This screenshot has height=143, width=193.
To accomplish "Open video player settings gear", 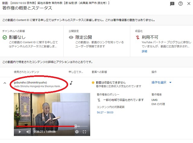I will pos(77,132).
